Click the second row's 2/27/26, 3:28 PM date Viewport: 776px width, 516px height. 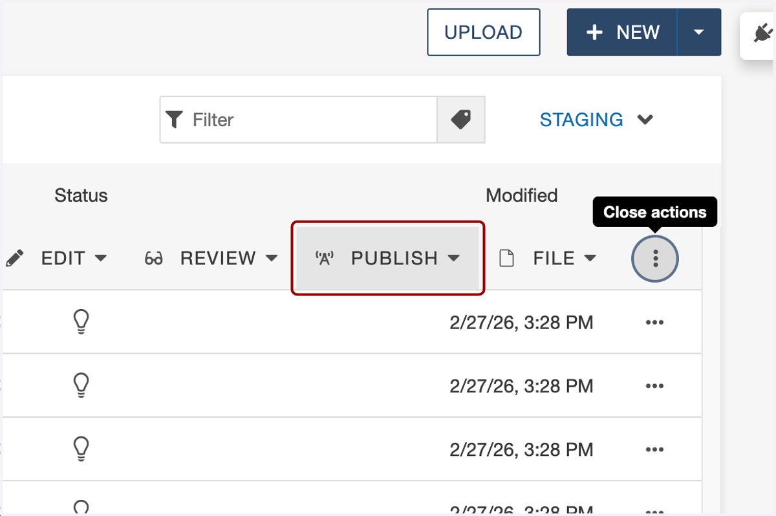[521, 386]
